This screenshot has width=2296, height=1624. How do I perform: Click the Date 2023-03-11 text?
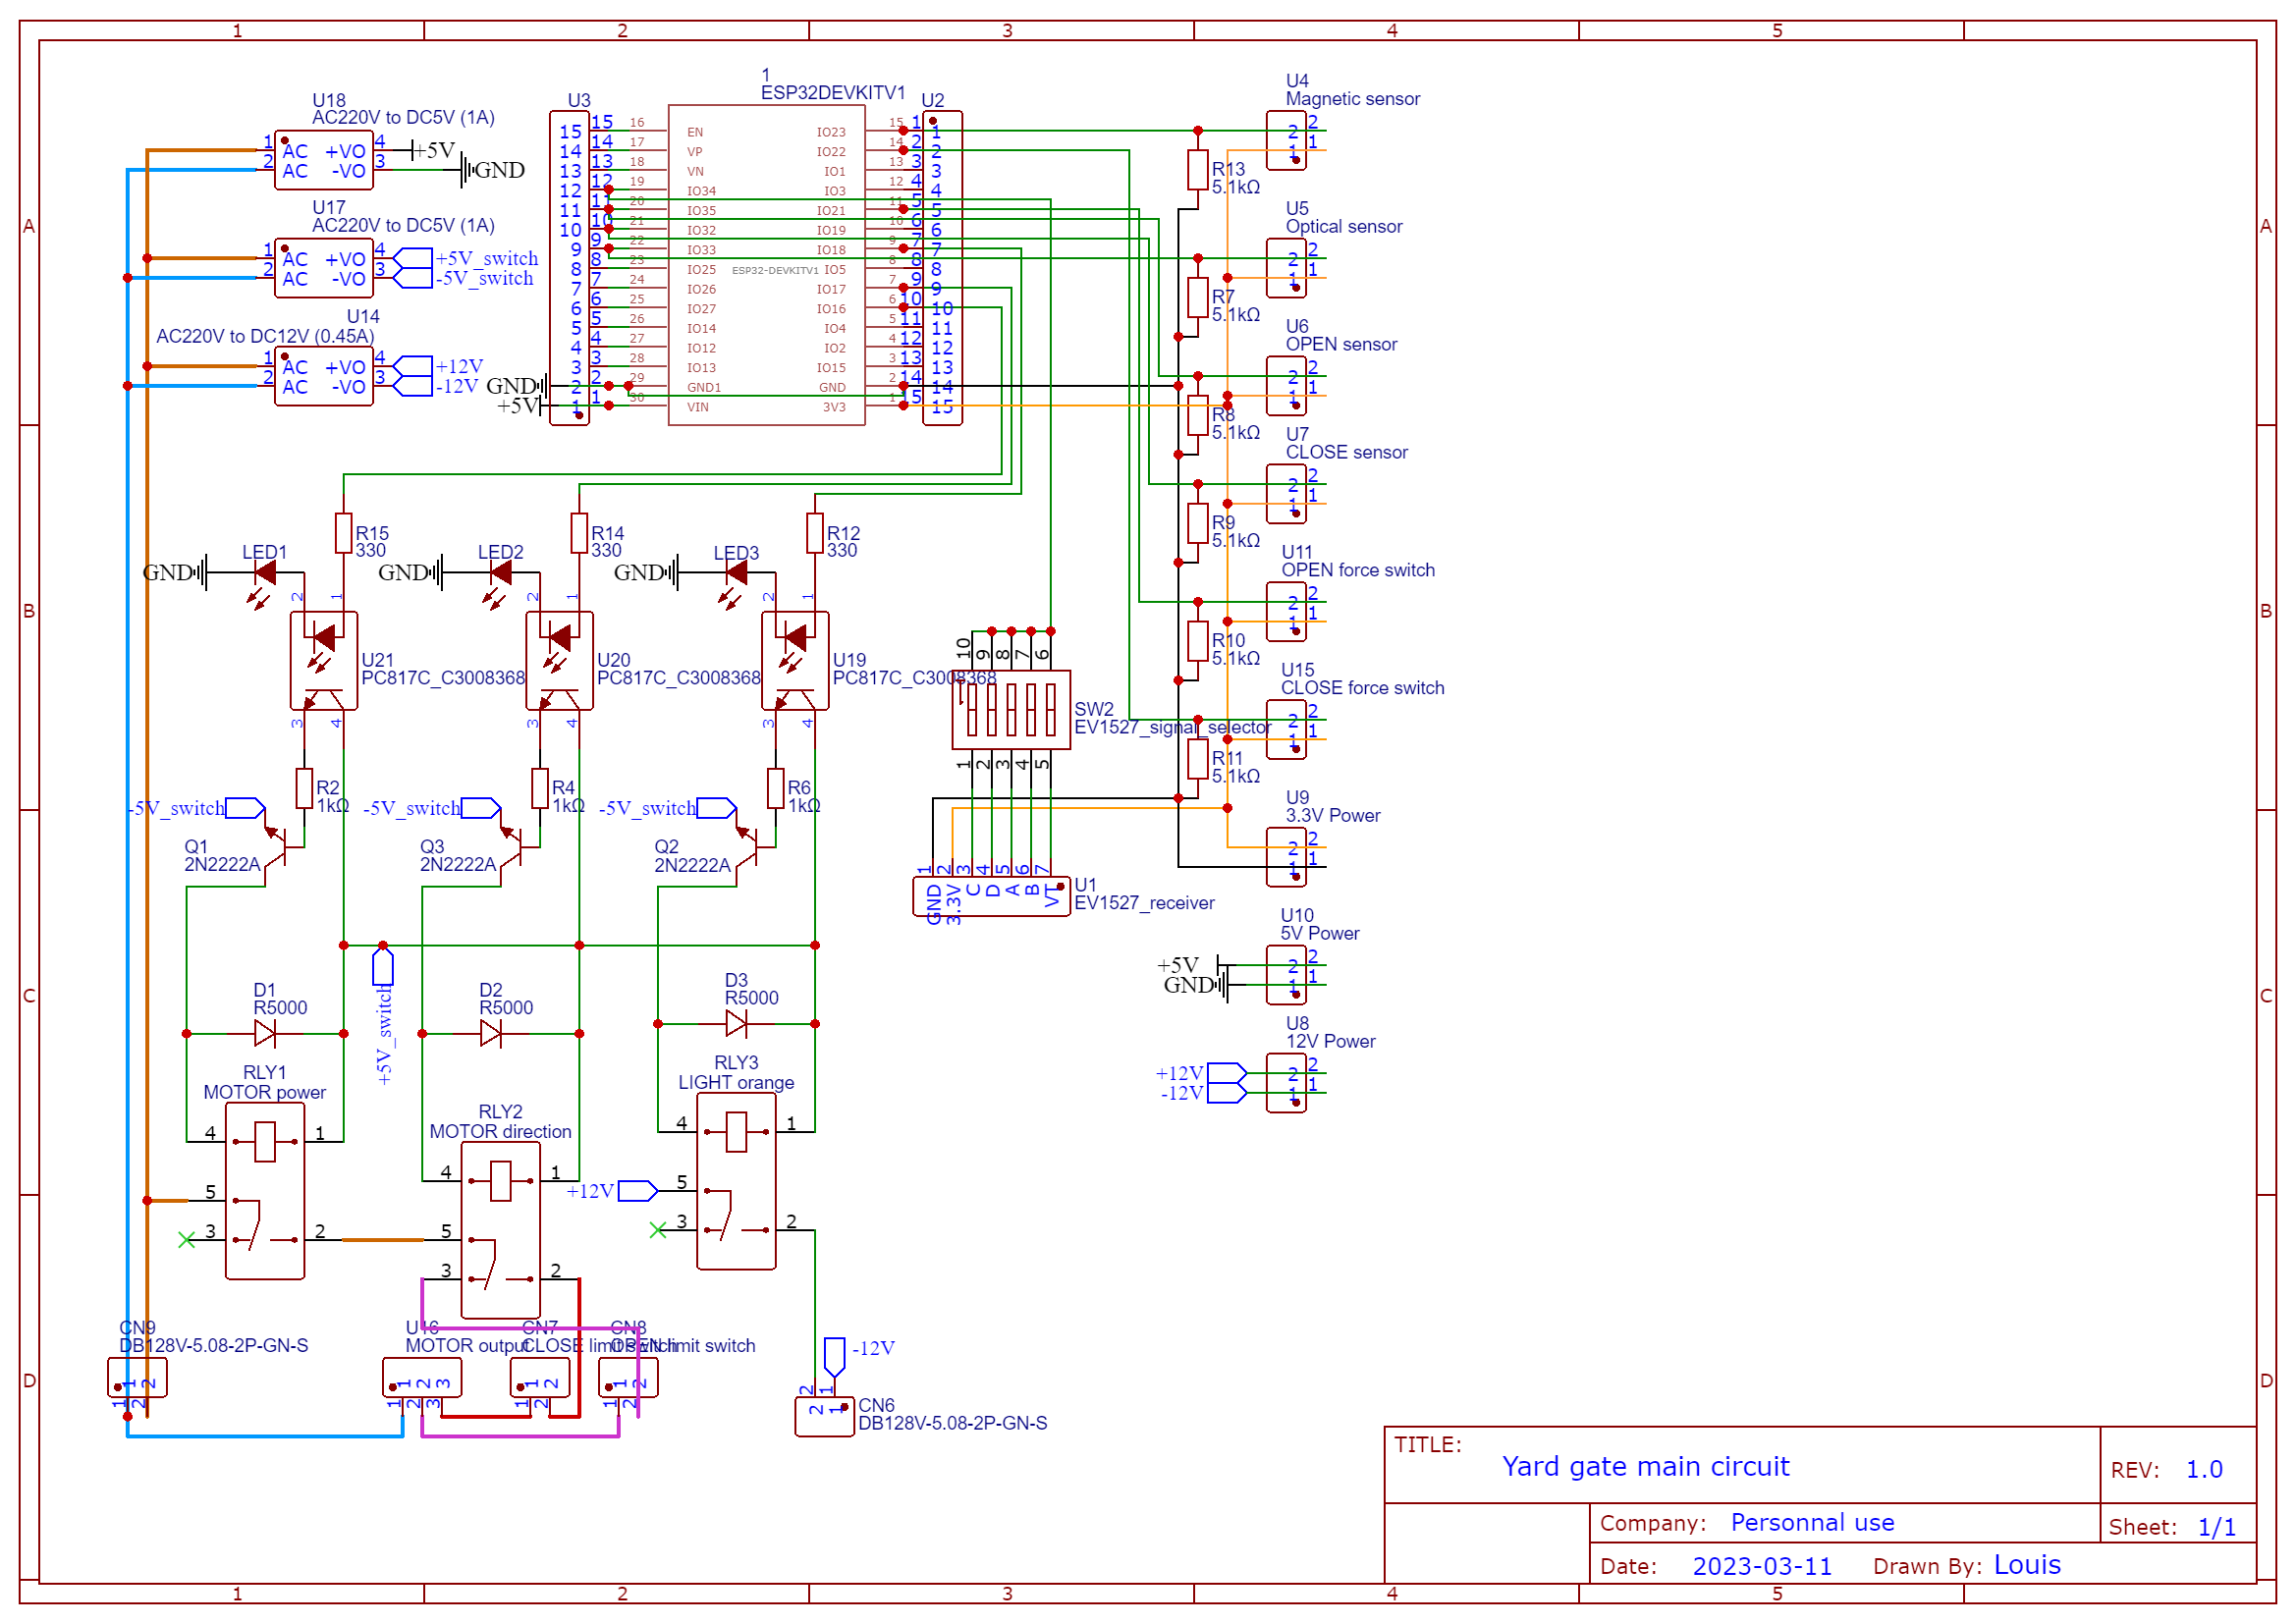(1761, 1565)
